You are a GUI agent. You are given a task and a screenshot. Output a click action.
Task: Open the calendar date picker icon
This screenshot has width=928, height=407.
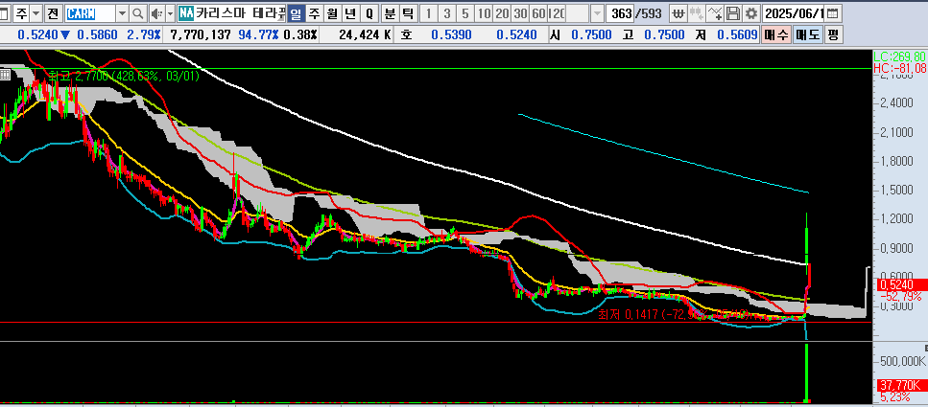(x=832, y=13)
